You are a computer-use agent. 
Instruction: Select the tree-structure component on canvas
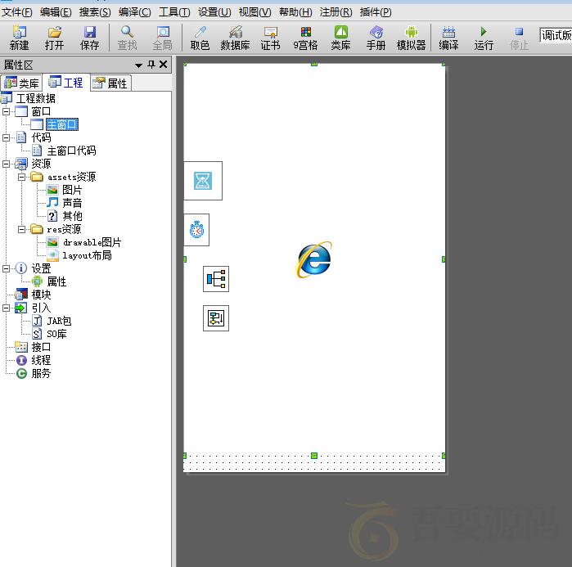point(216,279)
